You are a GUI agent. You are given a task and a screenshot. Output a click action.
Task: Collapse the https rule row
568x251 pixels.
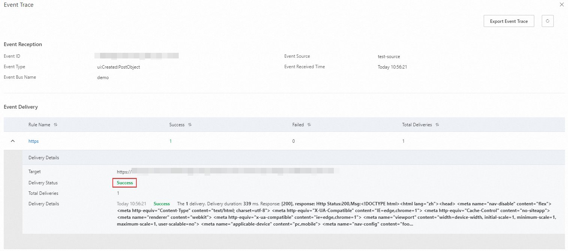point(13,141)
